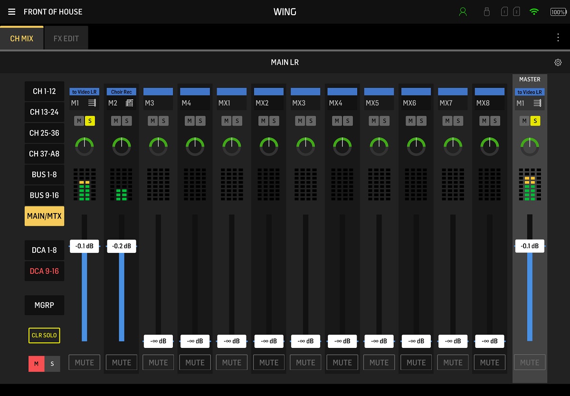Mute the MX8 channel with MUTE button
Screen dimensions: 570x396
pos(490,362)
